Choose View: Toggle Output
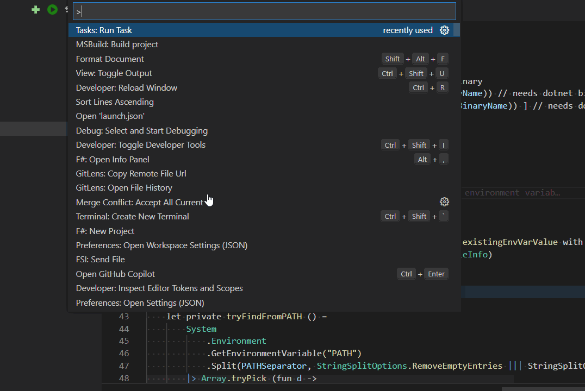The width and height of the screenshot is (585, 391). (114, 73)
